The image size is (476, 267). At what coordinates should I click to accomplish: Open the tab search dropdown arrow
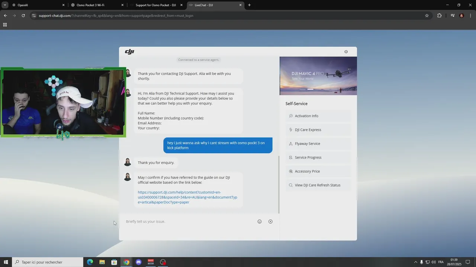pos(5,5)
